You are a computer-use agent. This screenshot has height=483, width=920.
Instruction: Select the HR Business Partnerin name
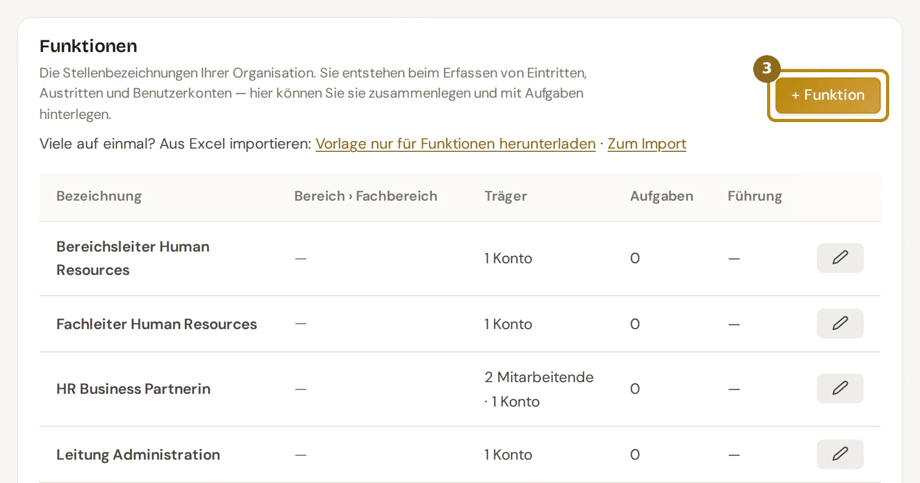pyautogui.click(x=133, y=389)
